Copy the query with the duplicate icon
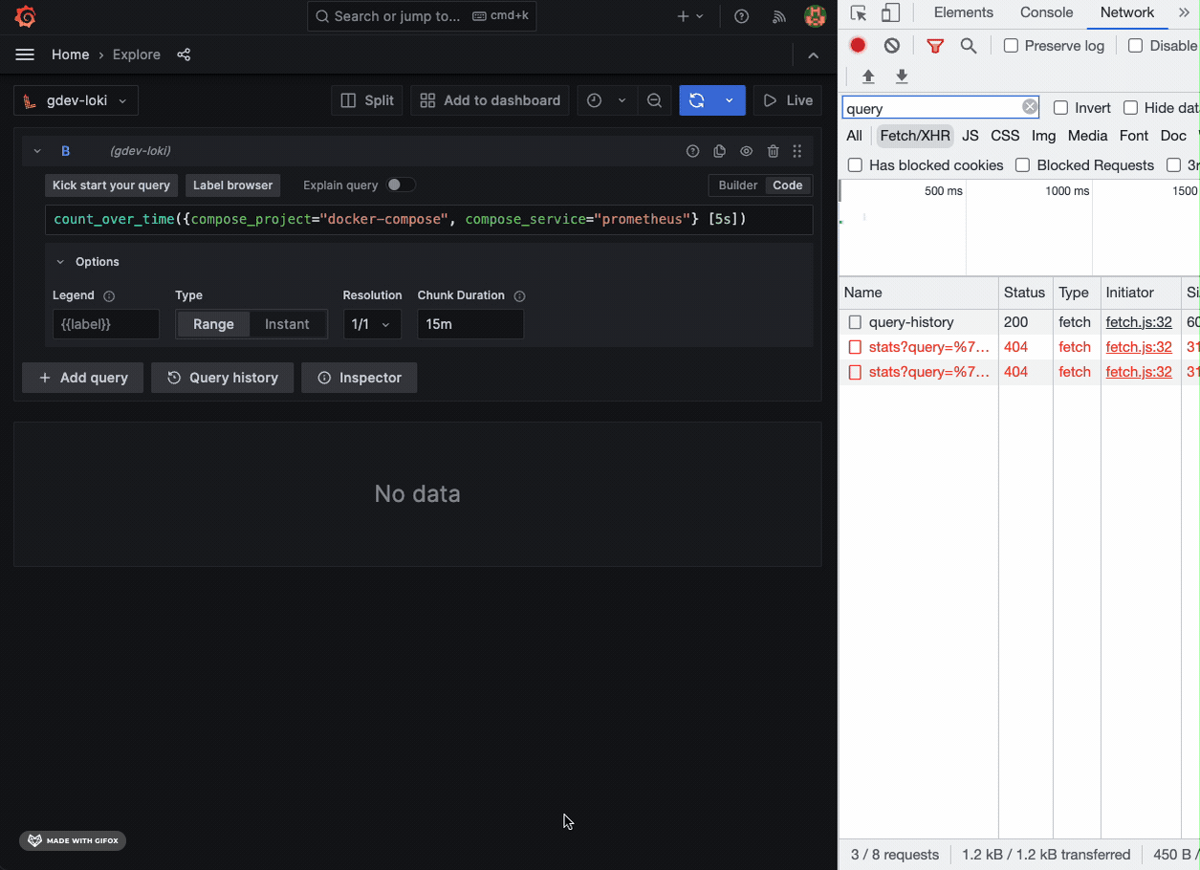1200x870 pixels. pyautogui.click(x=719, y=150)
